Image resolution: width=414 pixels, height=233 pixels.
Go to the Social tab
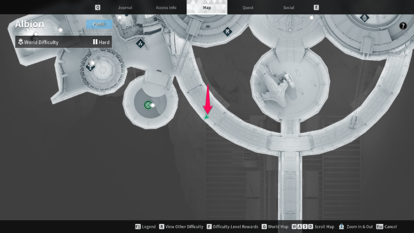pyautogui.click(x=288, y=7)
